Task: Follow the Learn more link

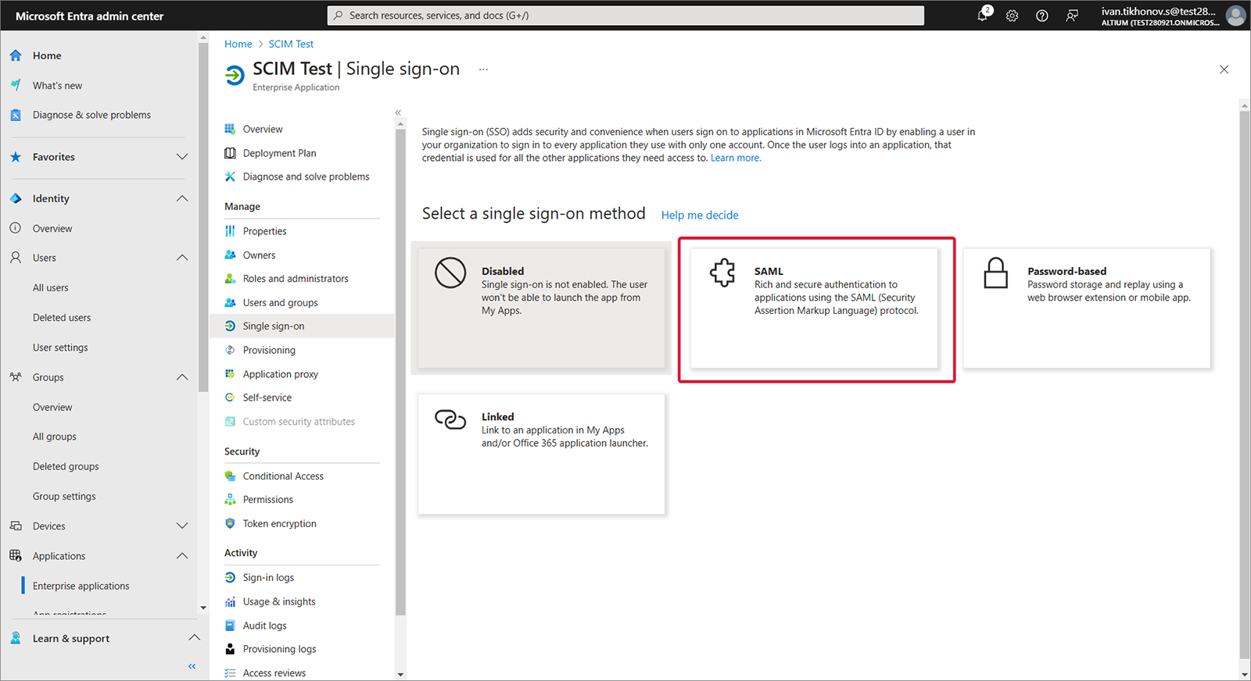Action: point(735,158)
